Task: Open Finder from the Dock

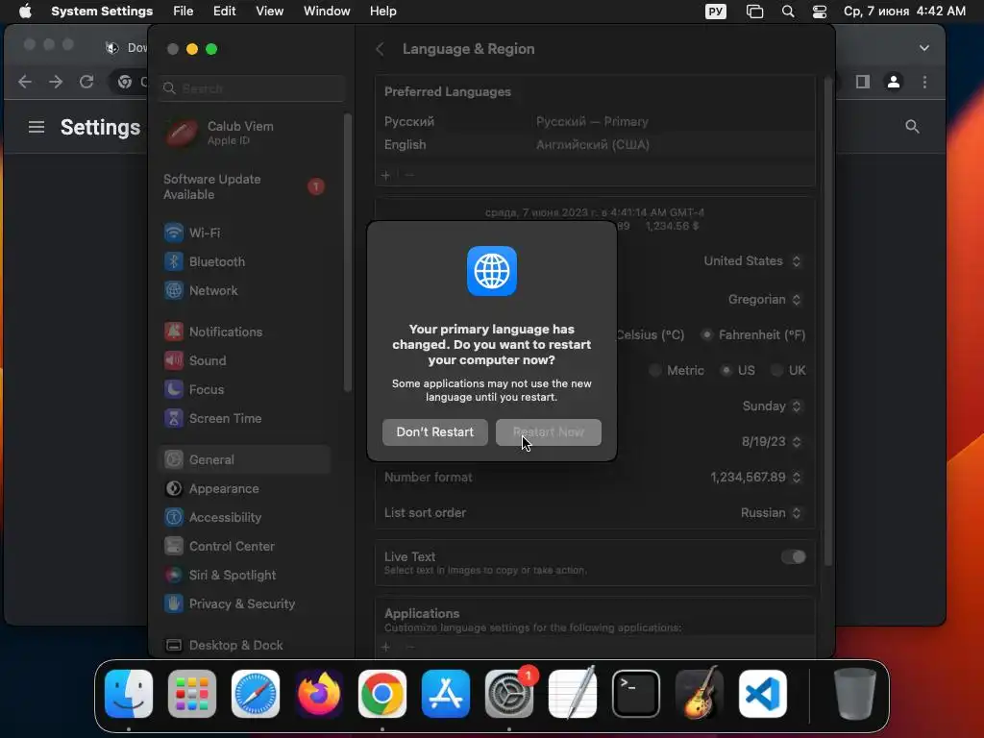Action: [129, 694]
